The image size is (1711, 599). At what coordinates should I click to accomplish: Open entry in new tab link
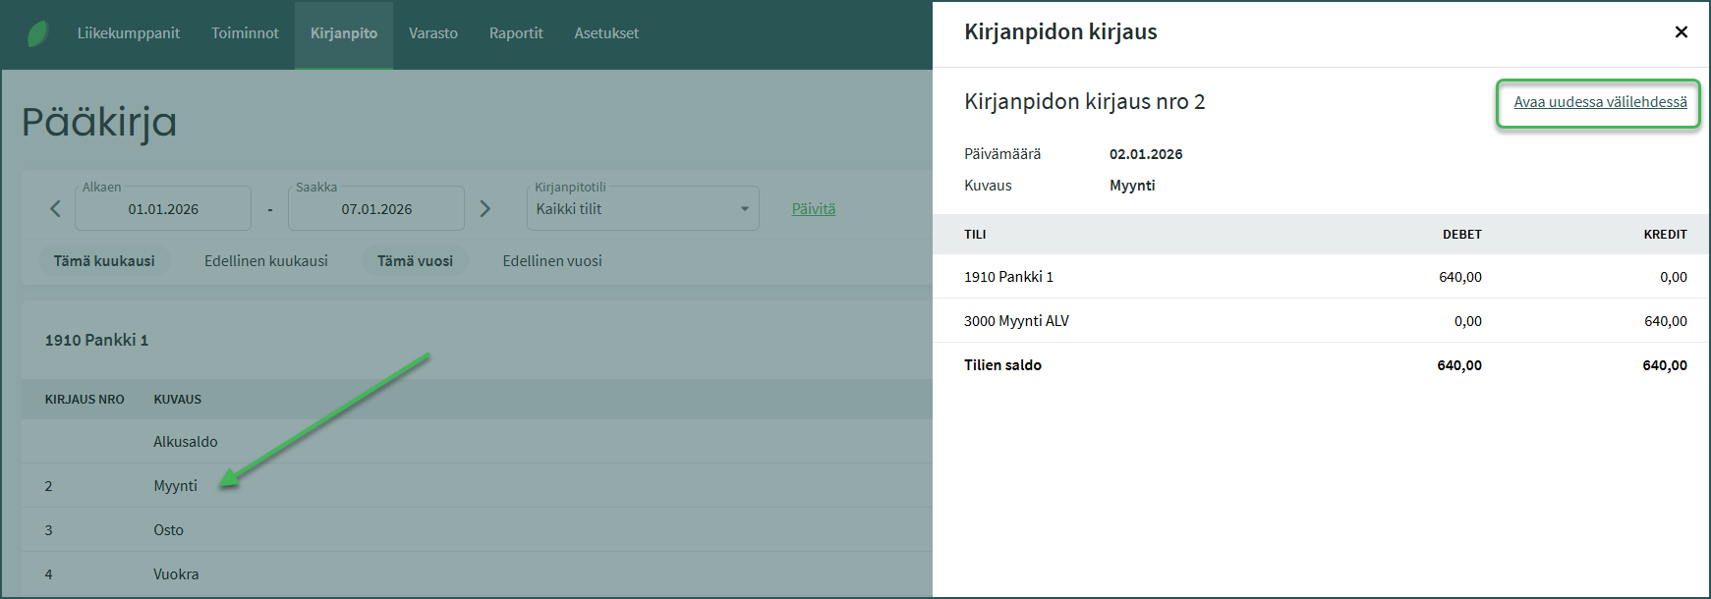tap(1600, 102)
